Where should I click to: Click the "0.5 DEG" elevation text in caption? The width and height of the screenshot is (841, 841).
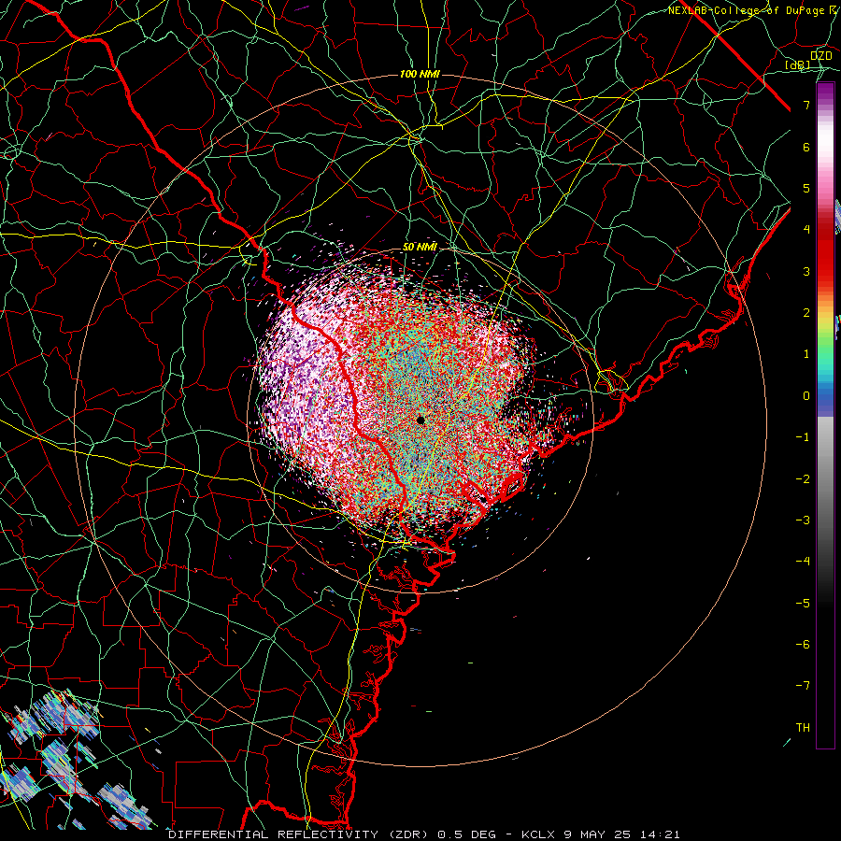tap(466, 834)
